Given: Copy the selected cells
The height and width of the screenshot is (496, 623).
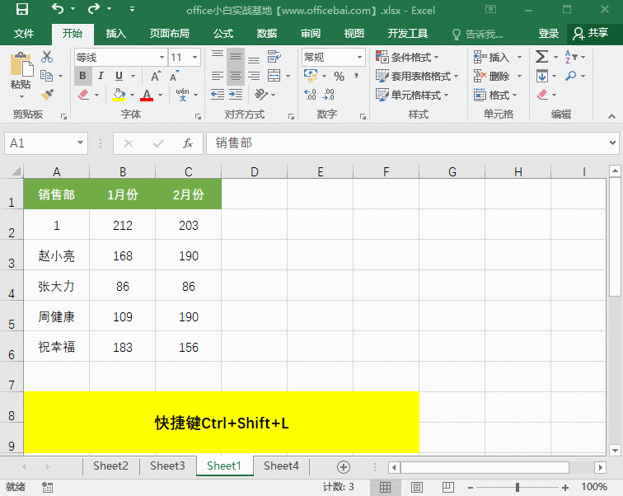Looking at the screenshot, I should pyautogui.click(x=46, y=76).
